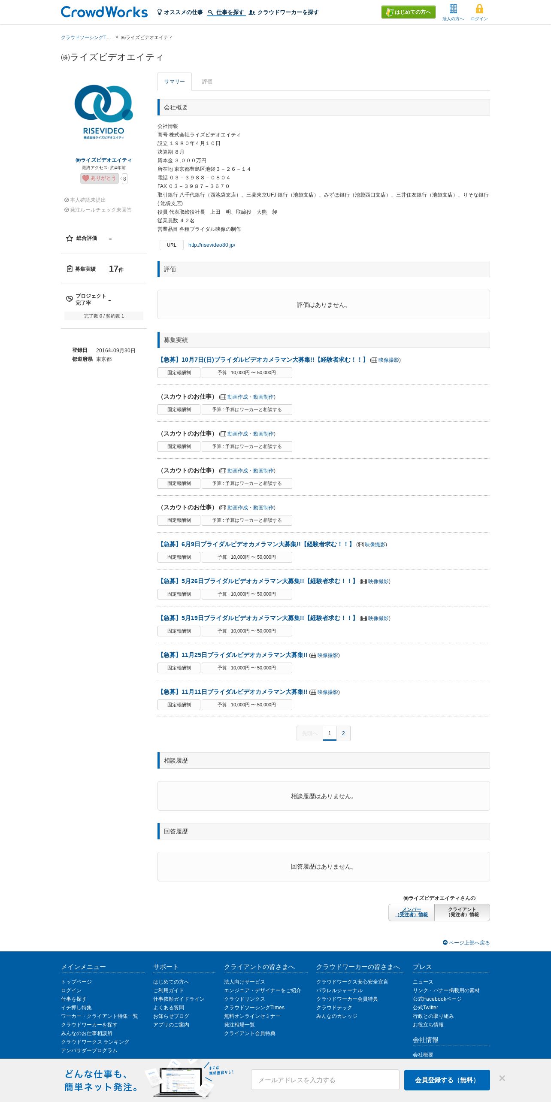Click the email address input field
Image resolution: width=551 pixels, height=1102 pixels.
[325, 1080]
